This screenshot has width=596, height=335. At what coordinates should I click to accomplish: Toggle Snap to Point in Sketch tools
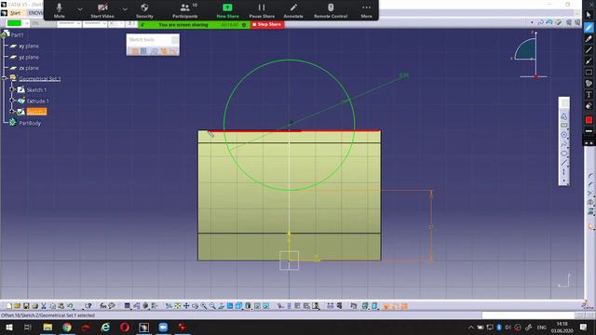143,51
